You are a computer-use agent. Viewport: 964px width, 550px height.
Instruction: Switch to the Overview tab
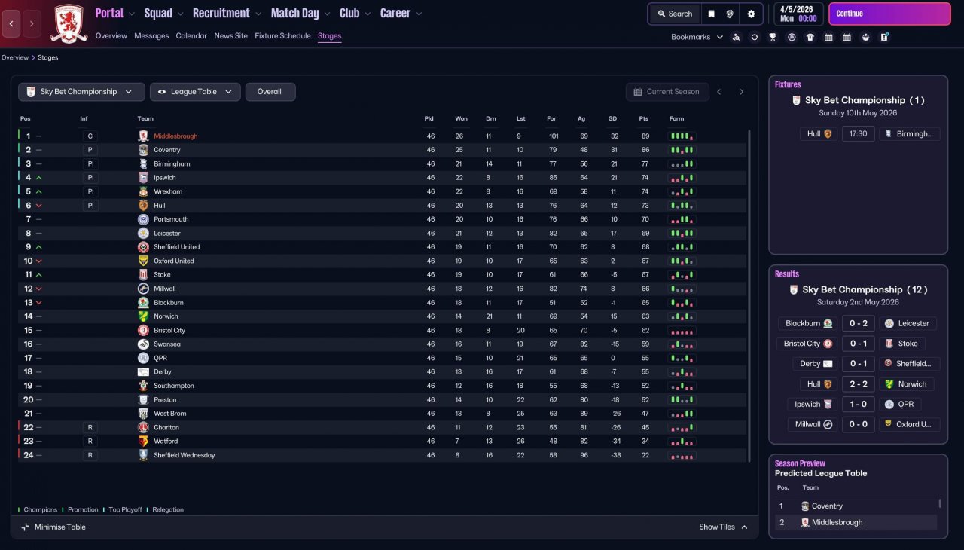[x=111, y=36]
